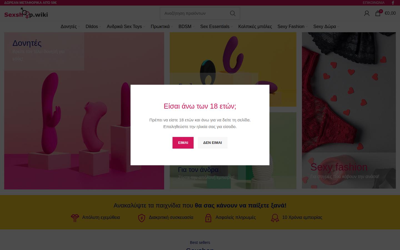
Task: Click the Είσαι άνω των 18 ετών; heading
Action: tap(200, 106)
